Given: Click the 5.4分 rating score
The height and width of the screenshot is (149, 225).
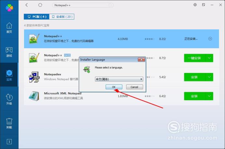Looking at the screenshot, I should tap(162, 77).
